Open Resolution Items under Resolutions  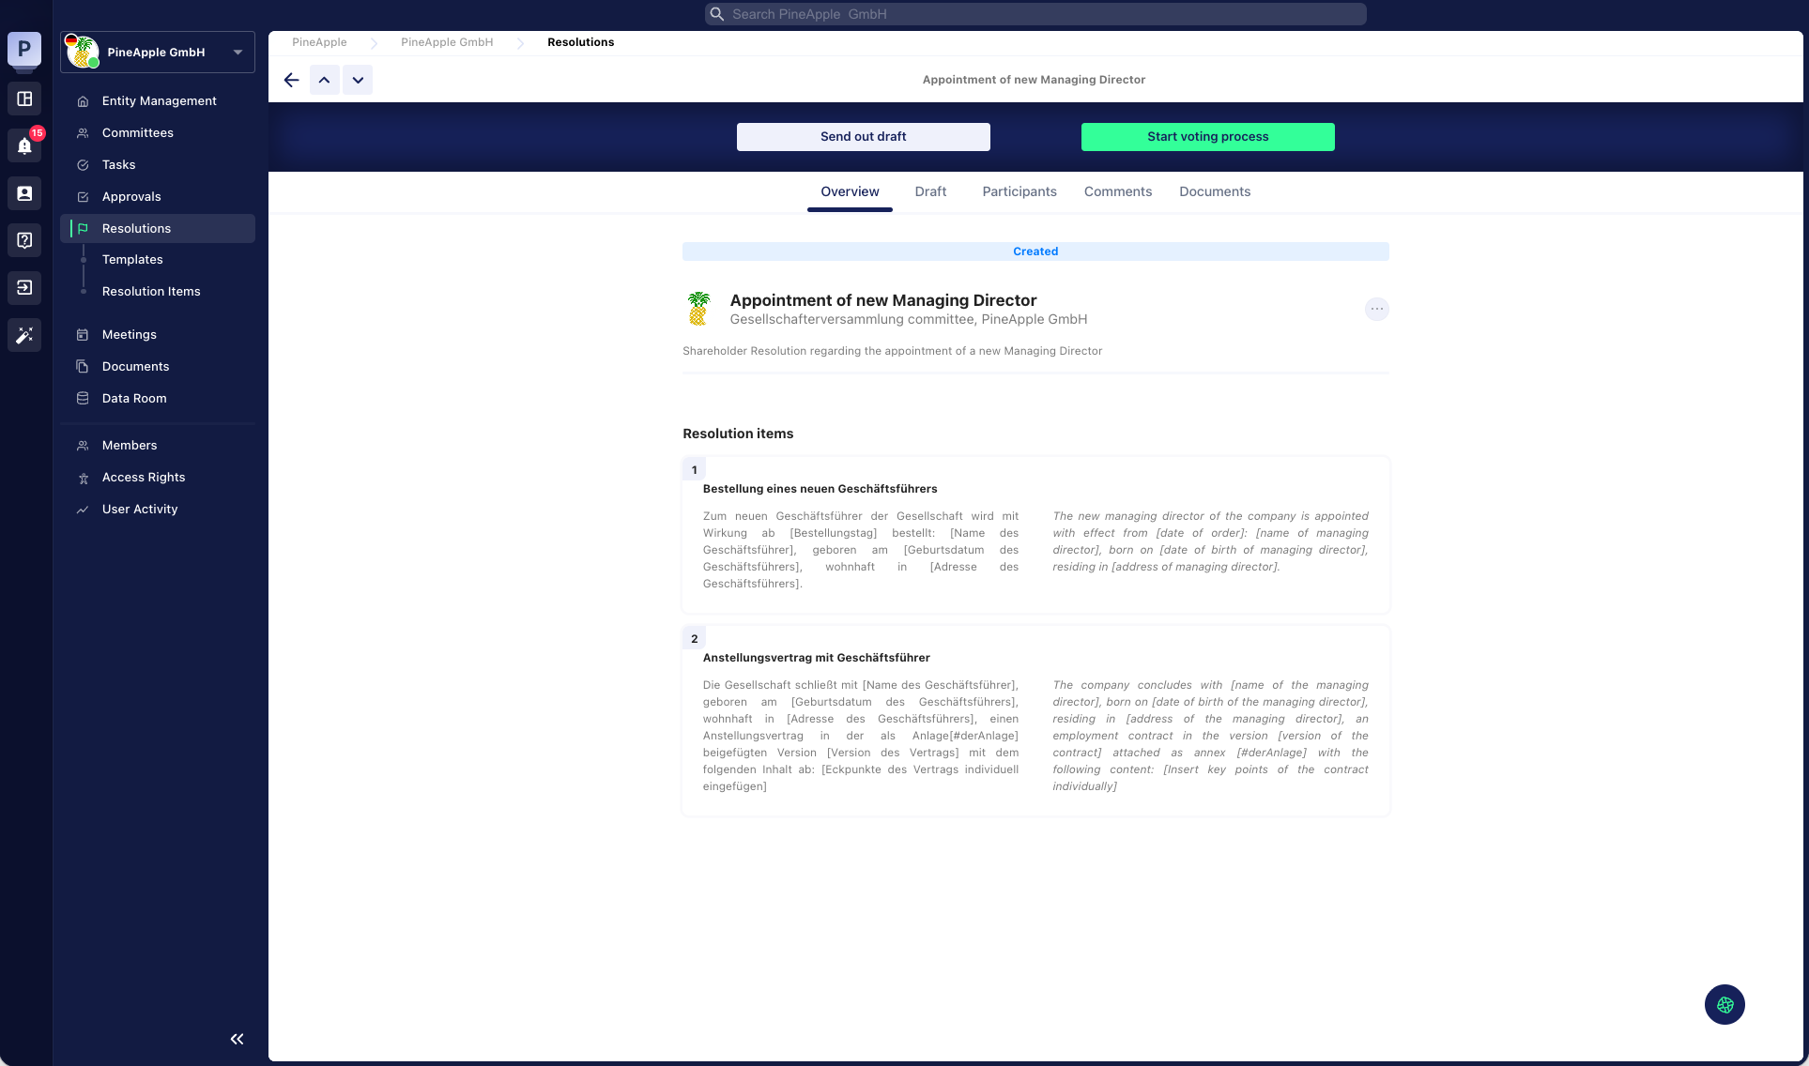tap(151, 291)
